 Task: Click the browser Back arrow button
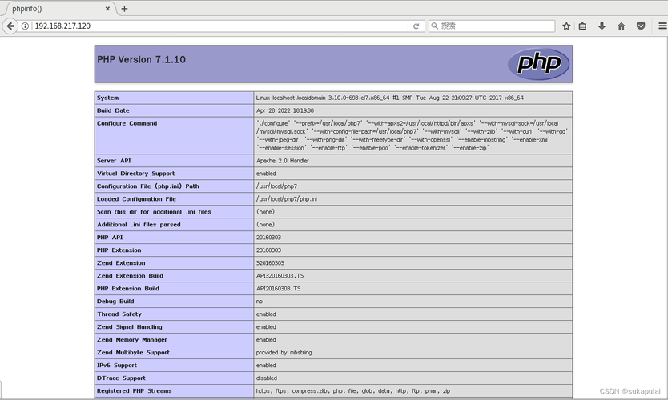pyautogui.click(x=10, y=26)
